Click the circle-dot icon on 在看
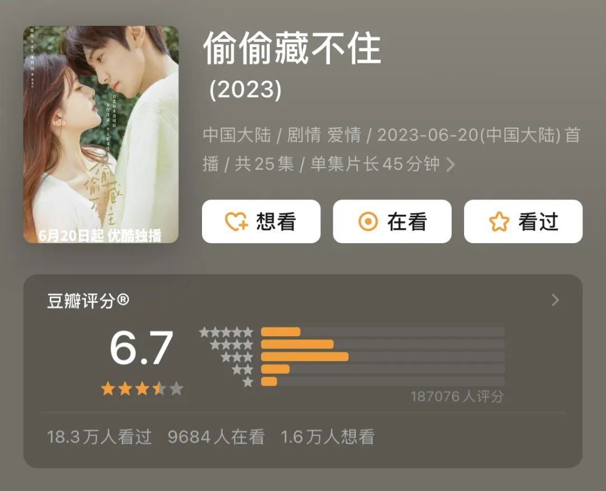This screenshot has height=491, width=606. click(368, 221)
